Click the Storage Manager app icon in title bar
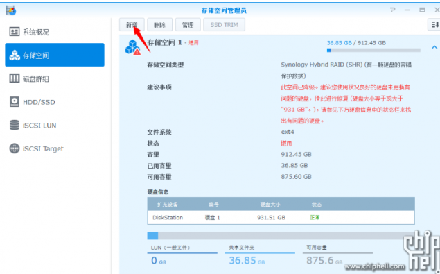Image resolution: width=440 pixels, height=274 pixels. [x=10, y=10]
